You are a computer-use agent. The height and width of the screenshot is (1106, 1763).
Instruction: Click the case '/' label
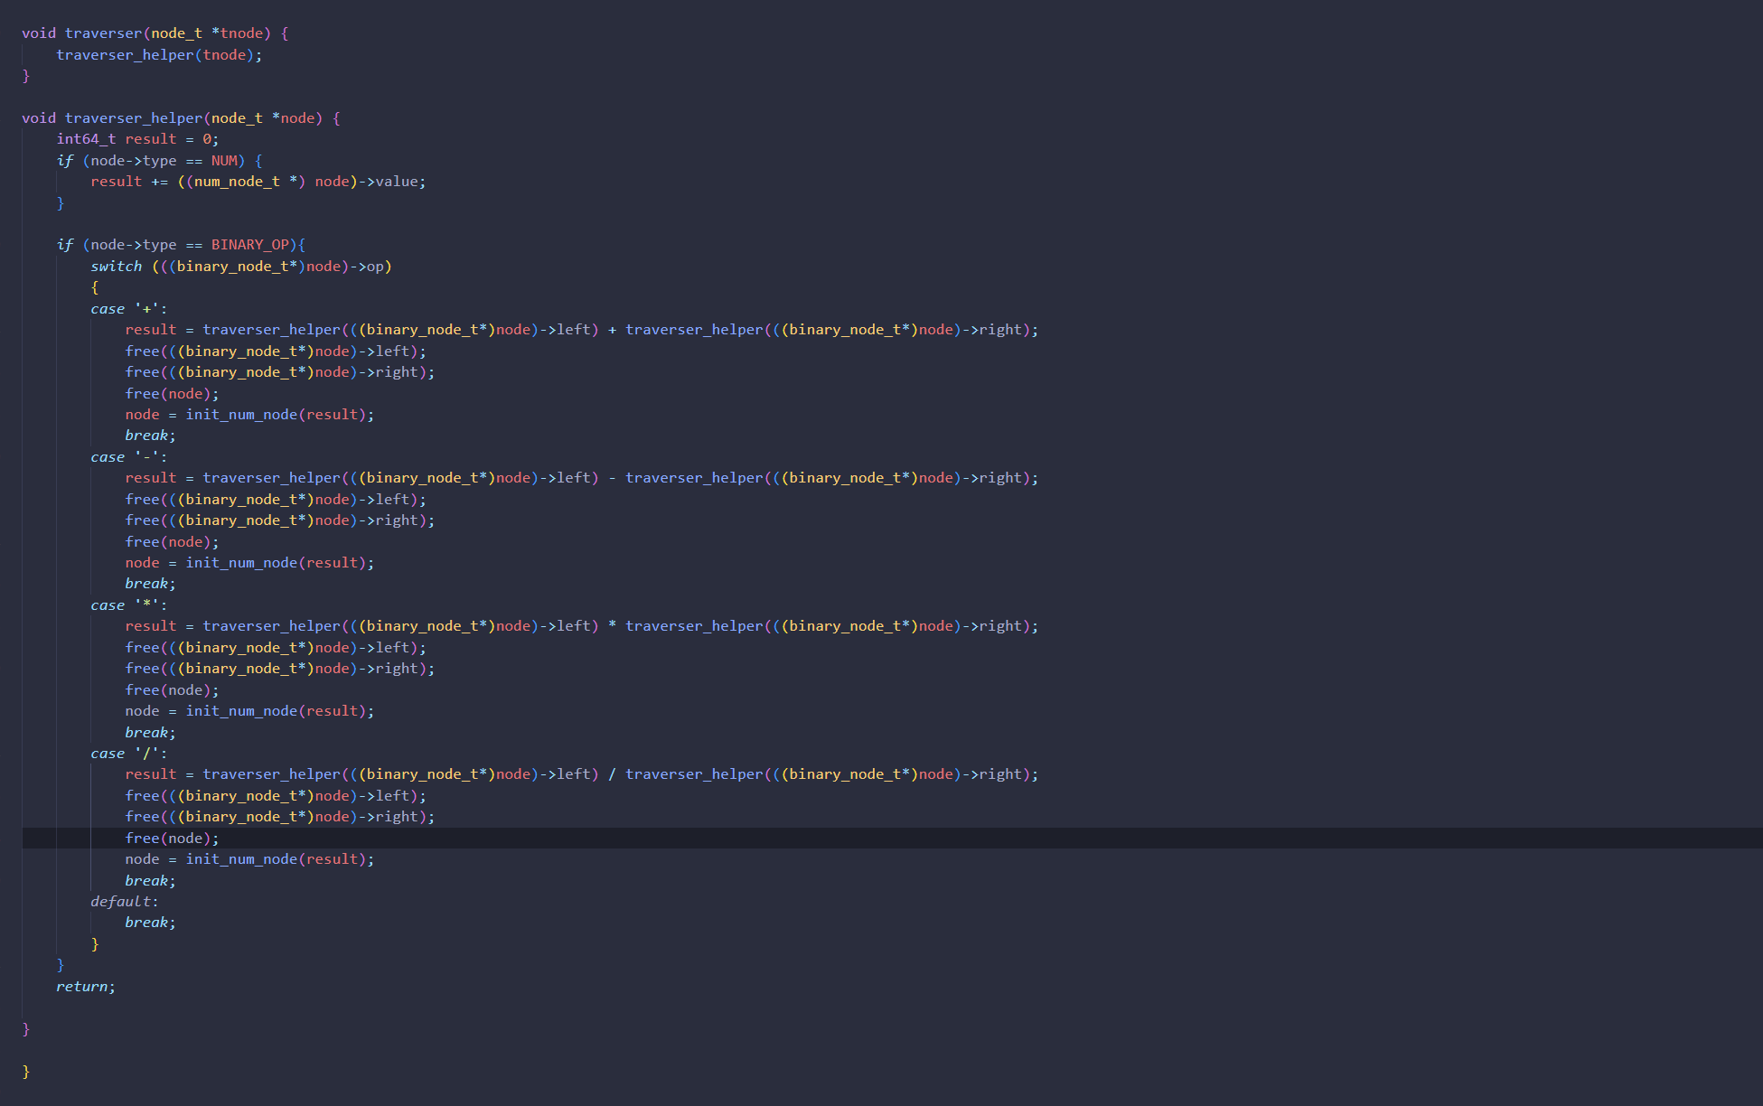click(x=128, y=754)
